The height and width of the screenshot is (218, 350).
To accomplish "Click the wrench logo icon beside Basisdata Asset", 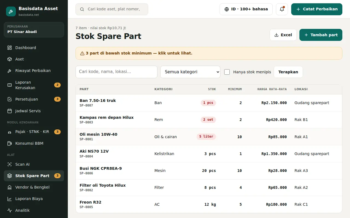I will coord(11,11).
